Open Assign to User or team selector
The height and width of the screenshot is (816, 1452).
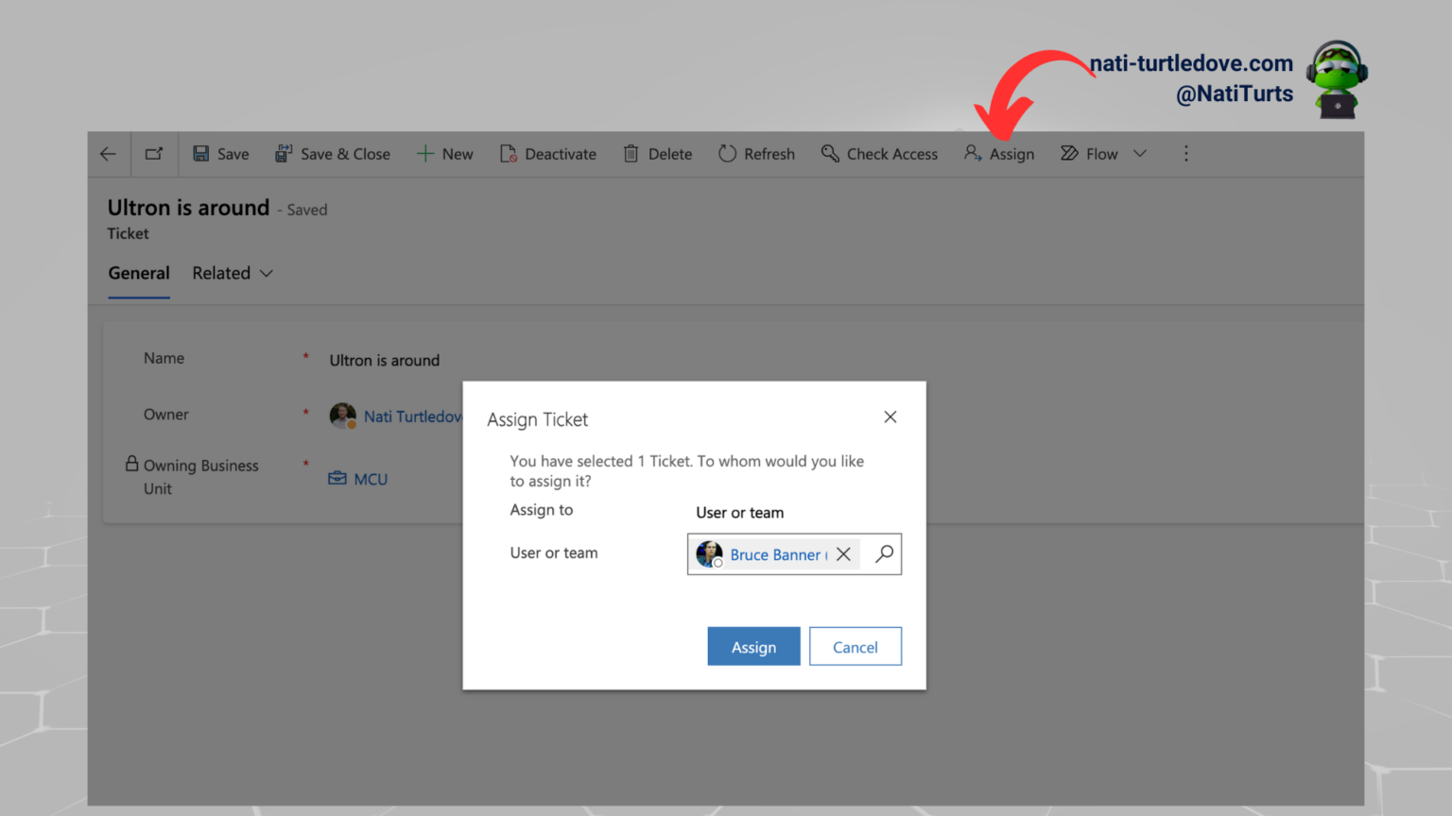(739, 513)
